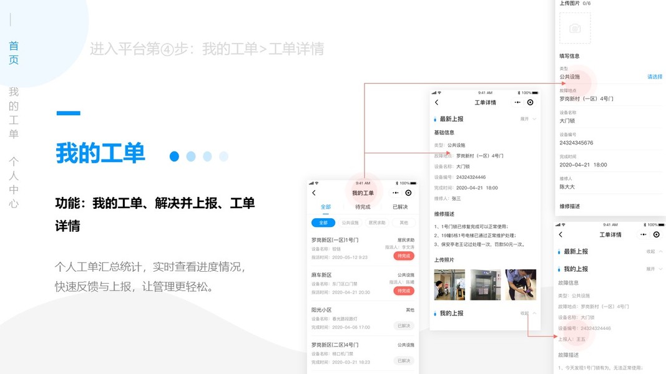Expand 我的上报 in lower-right screen
The height and width of the screenshot is (374, 666).
[654, 269]
